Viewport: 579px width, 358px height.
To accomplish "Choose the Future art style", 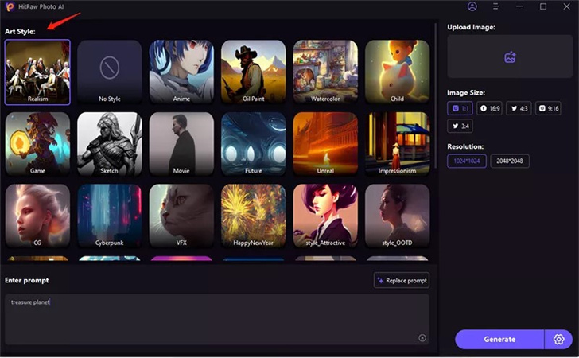I will (x=253, y=144).
